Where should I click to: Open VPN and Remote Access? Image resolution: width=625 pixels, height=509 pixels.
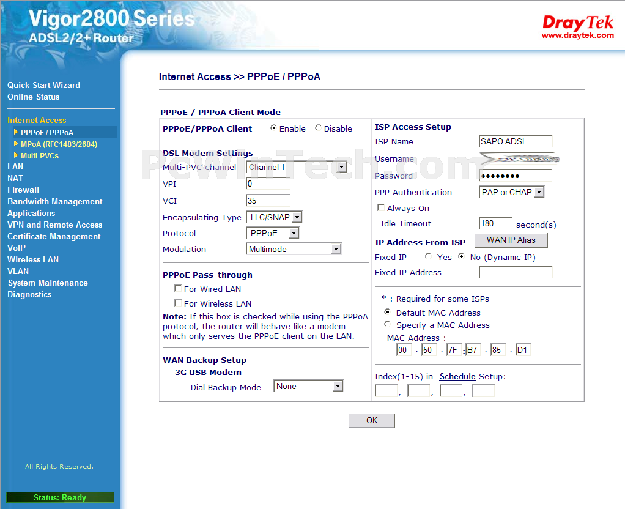54,225
